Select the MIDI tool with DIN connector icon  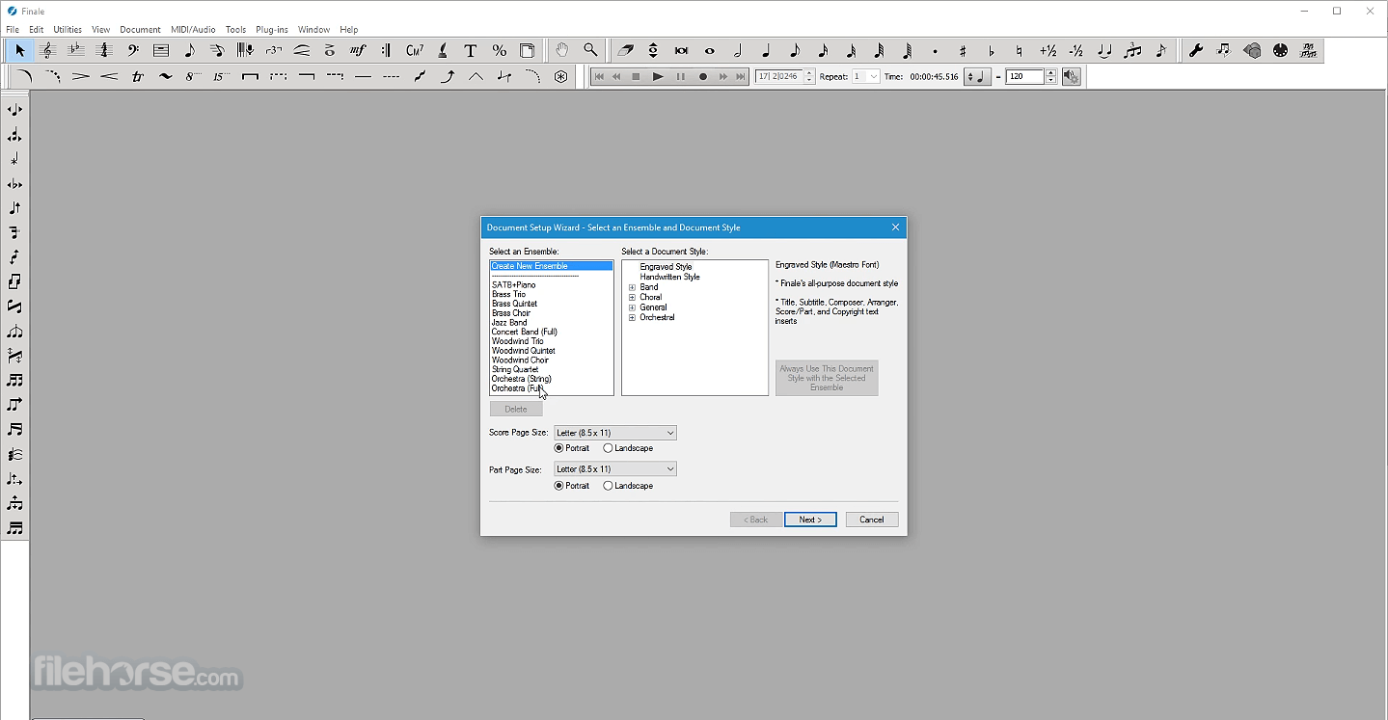tap(1280, 50)
